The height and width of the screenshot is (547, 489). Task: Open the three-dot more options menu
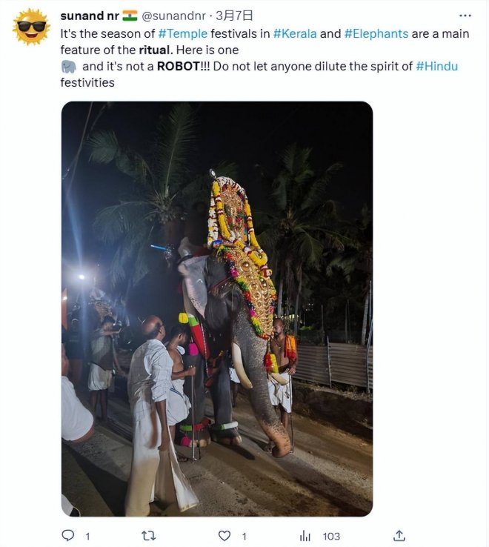point(465,15)
